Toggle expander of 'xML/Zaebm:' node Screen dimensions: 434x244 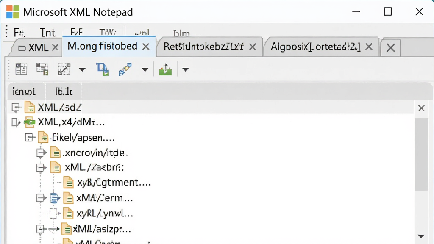point(42,168)
